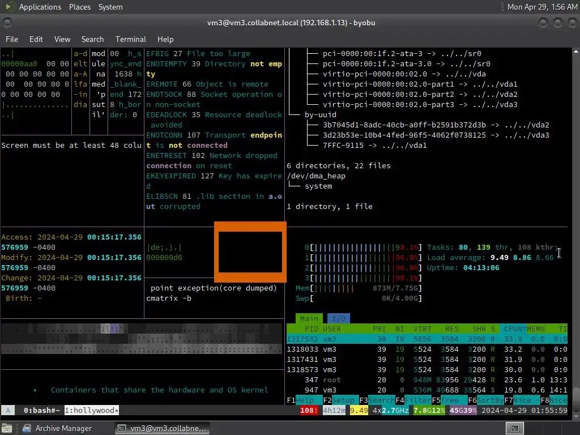Sort htop by NI column header
Image resolution: width=580 pixels, height=435 pixels.
click(x=400, y=329)
